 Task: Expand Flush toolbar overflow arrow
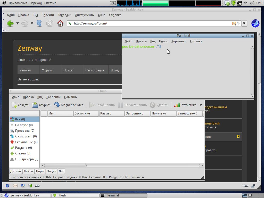coord(201,105)
